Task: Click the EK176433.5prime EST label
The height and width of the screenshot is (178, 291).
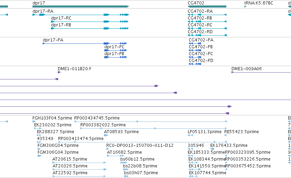Action: pyautogui.click(x=229, y=145)
